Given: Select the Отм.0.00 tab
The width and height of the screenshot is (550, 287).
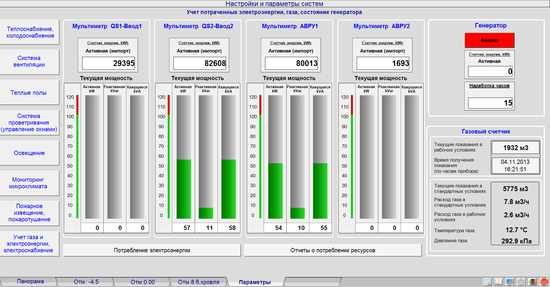Looking at the screenshot, I should click(142, 282).
